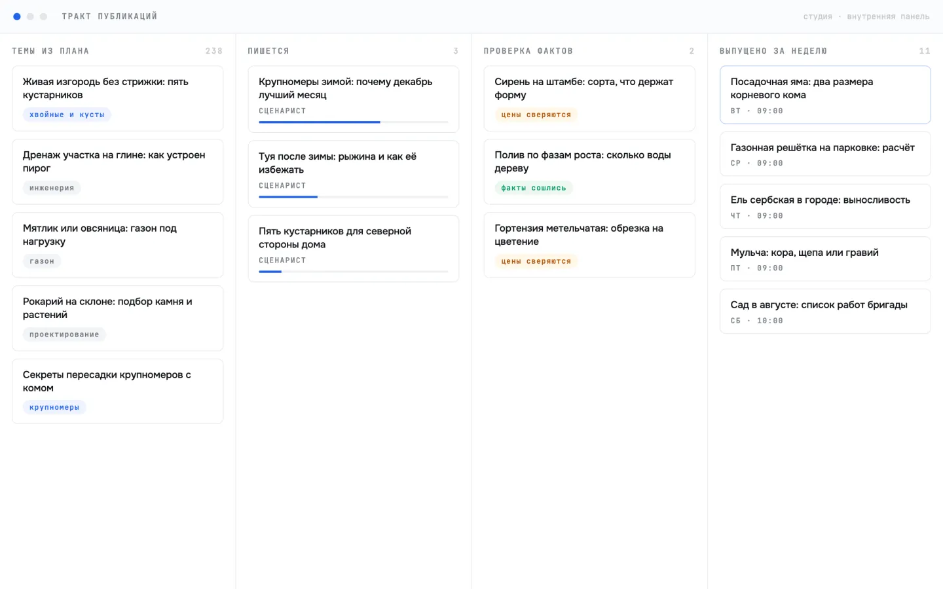Screen dimensions: 943x589
Task: Open card 'Рокарий на склоне'
Action: 118,318
